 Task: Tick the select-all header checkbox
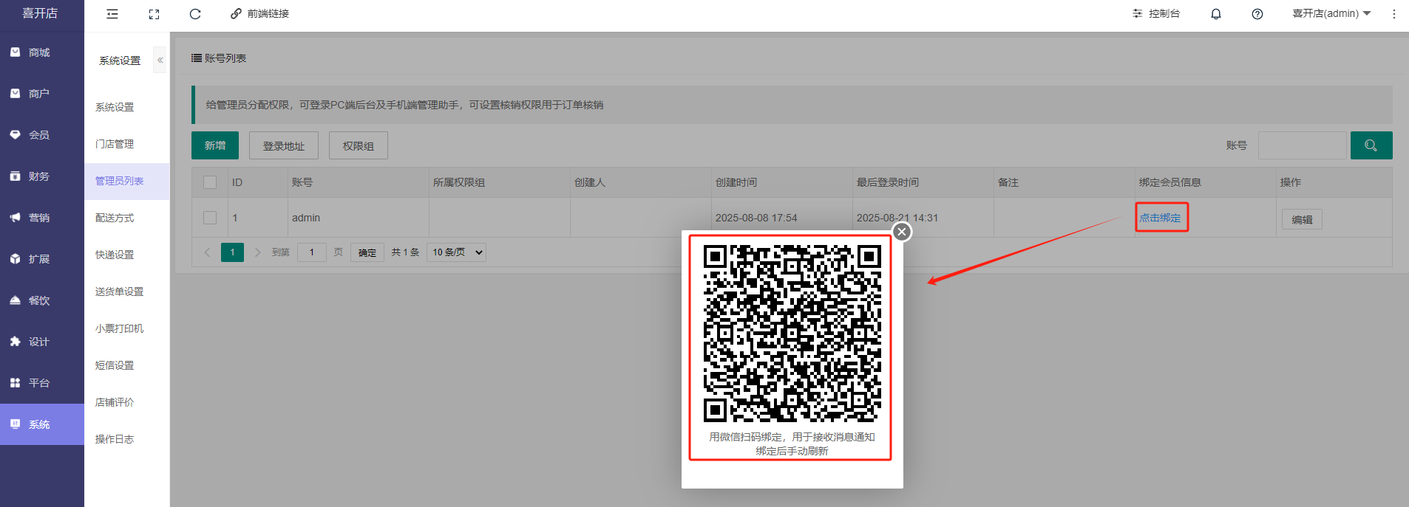tap(210, 182)
